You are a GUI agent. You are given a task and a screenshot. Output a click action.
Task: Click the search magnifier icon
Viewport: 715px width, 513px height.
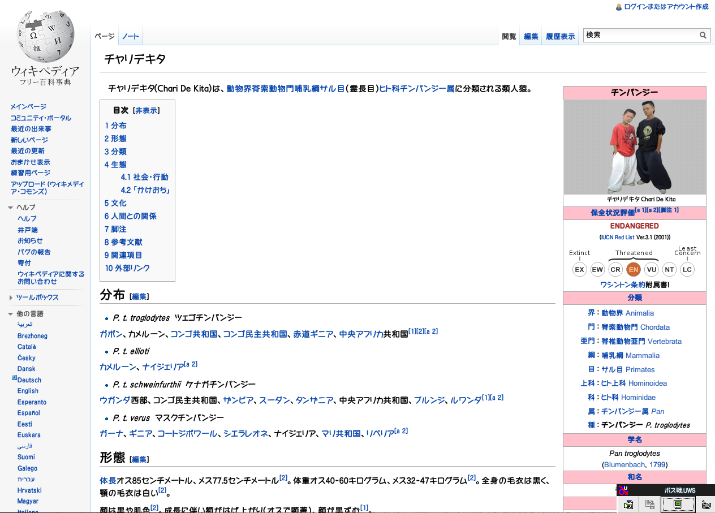point(703,35)
